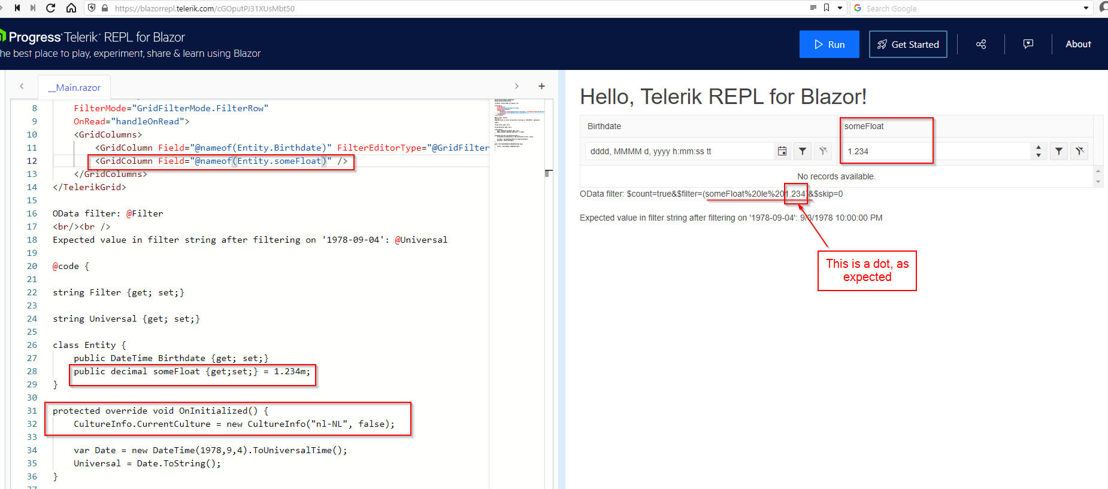The image size is (1108, 489).
Task: Click the someFloat column header
Action: (864, 126)
